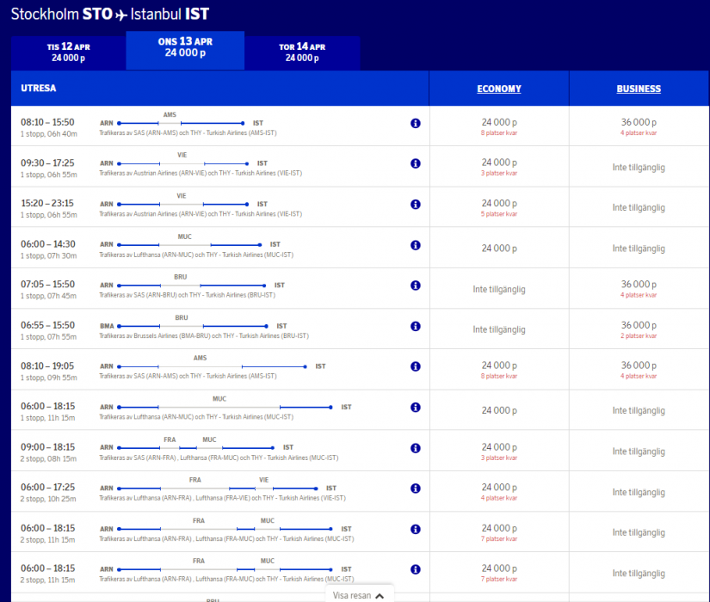The width and height of the screenshot is (710, 602).
Task: Open info icon for 06:00 – 14:30 flight
Action: [416, 245]
